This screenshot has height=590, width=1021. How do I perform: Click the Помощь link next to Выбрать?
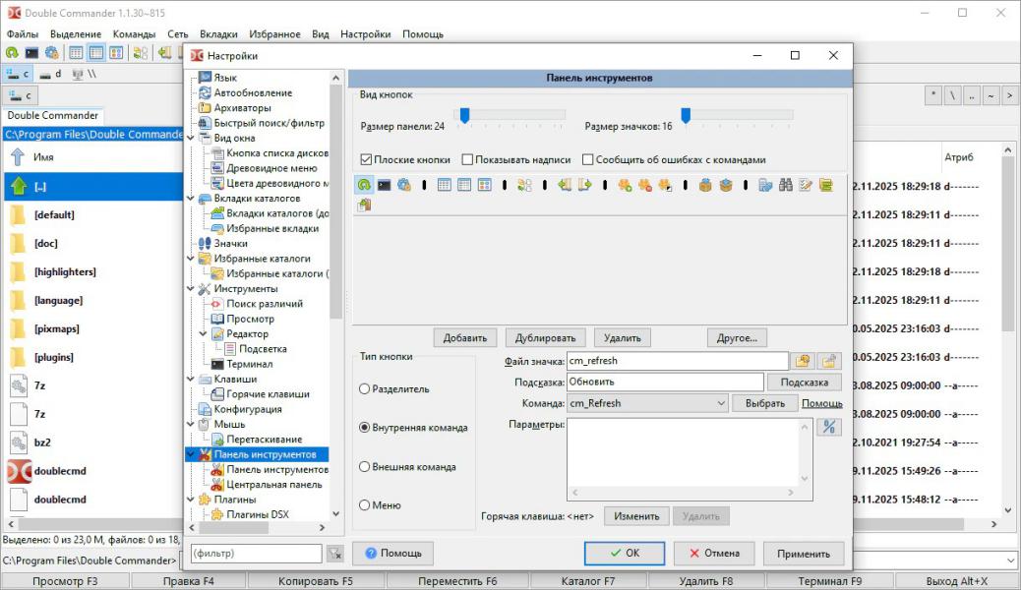[x=821, y=403]
